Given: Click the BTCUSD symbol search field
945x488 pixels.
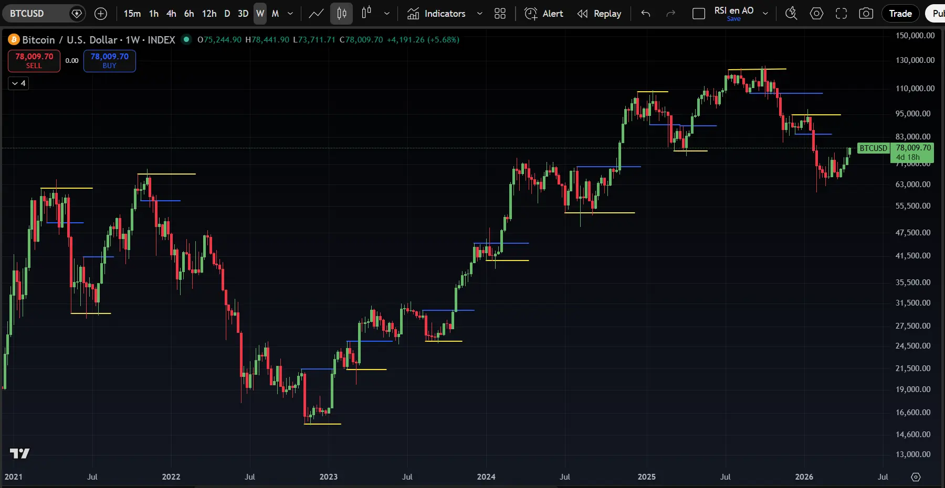Looking at the screenshot, I should pyautogui.click(x=37, y=14).
